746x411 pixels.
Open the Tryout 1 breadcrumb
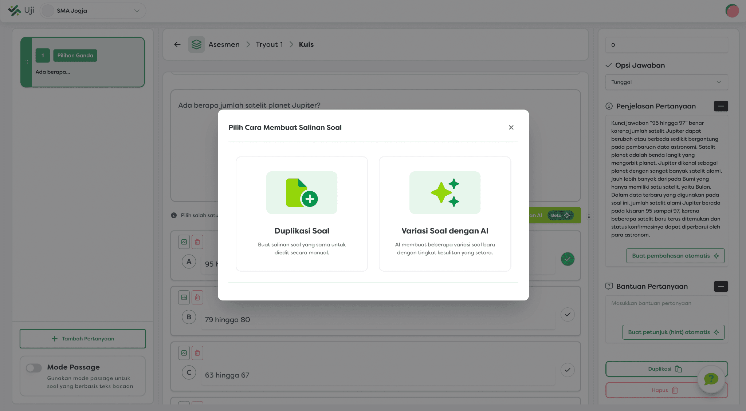[x=269, y=44]
